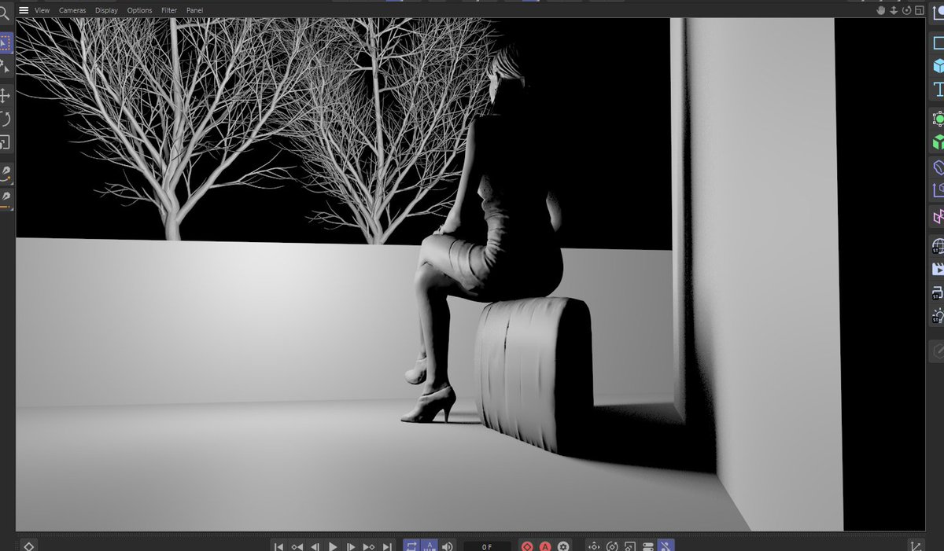The image size is (944, 551).
Task: Open the View menu
Action: pyautogui.click(x=42, y=10)
